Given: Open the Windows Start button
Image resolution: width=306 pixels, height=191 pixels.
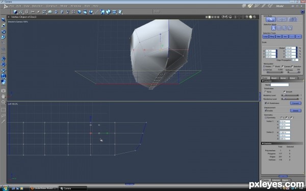Looking at the screenshot, I should click(x=5, y=188).
